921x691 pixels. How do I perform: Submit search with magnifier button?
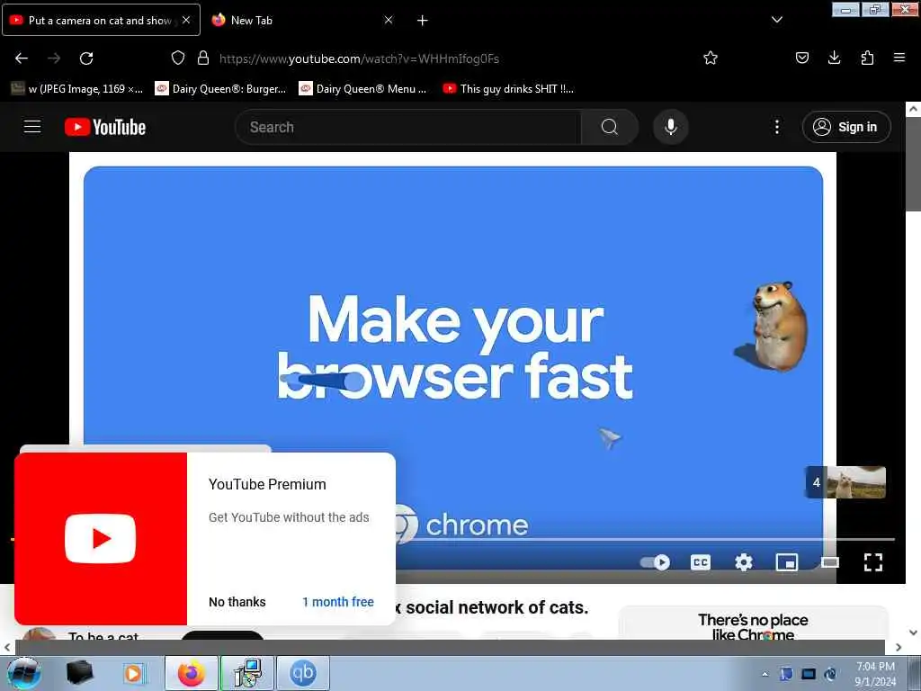[610, 127]
